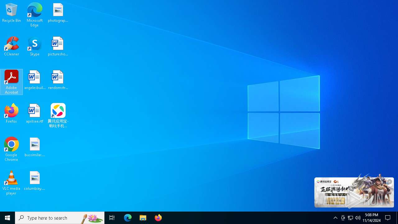Select the randomstr... Word document
Screen dimensions: 398x224
click(x=58, y=80)
